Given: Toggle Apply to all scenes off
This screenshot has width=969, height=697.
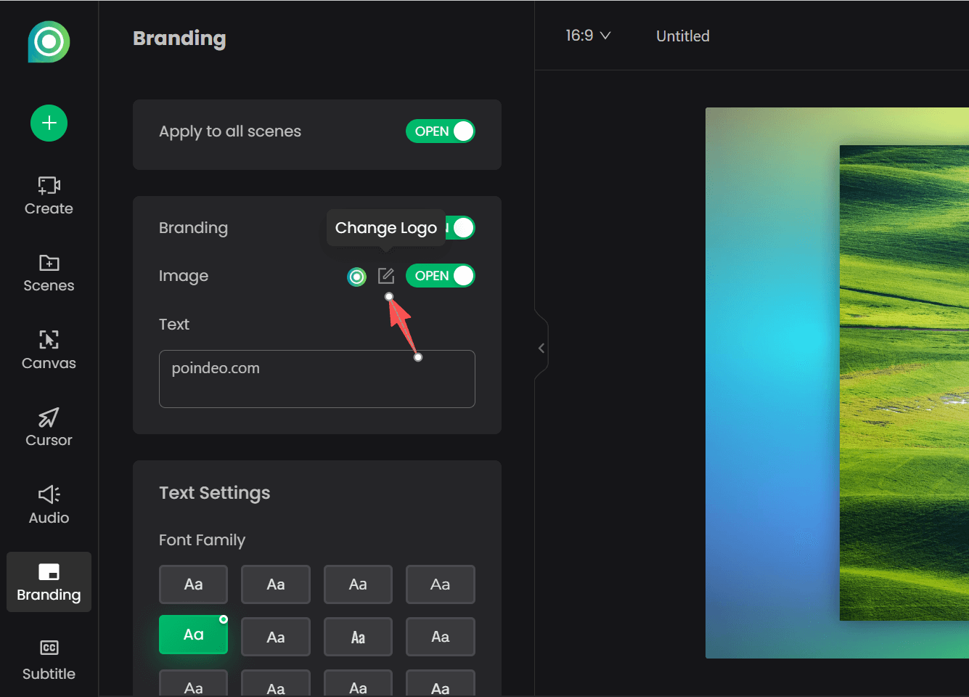Looking at the screenshot, I should (441, 131).
